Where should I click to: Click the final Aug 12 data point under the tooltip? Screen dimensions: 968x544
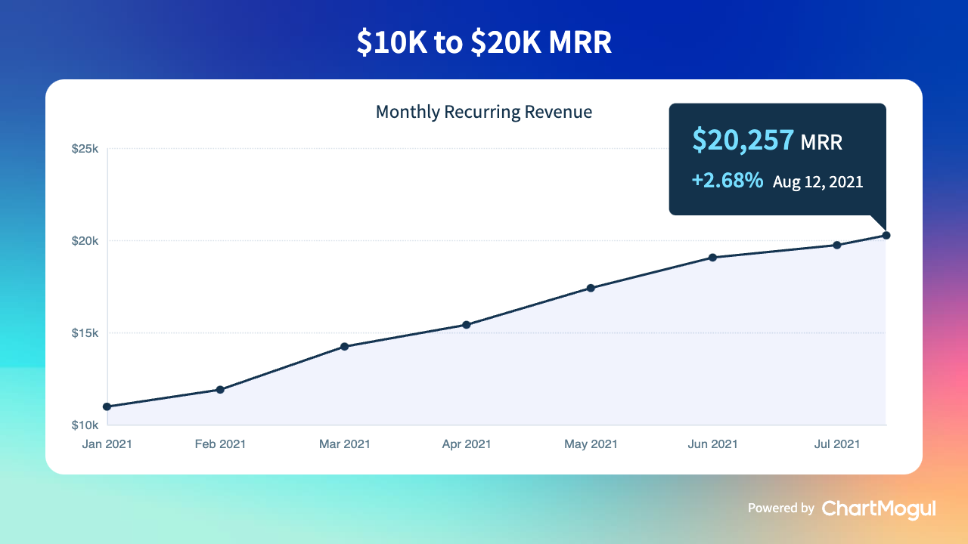(886, 236)
